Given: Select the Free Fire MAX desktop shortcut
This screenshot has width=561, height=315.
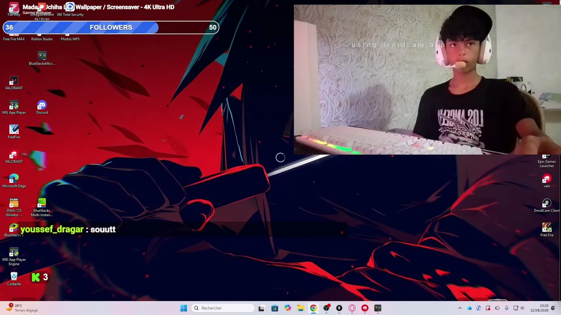Looking at the screenshot, I should [x=14, y=37].
